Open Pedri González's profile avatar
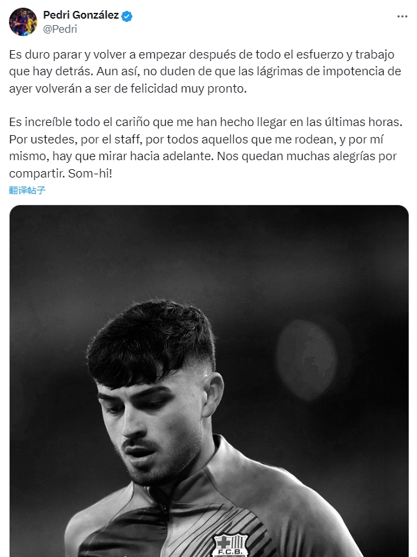 point(22,22)
